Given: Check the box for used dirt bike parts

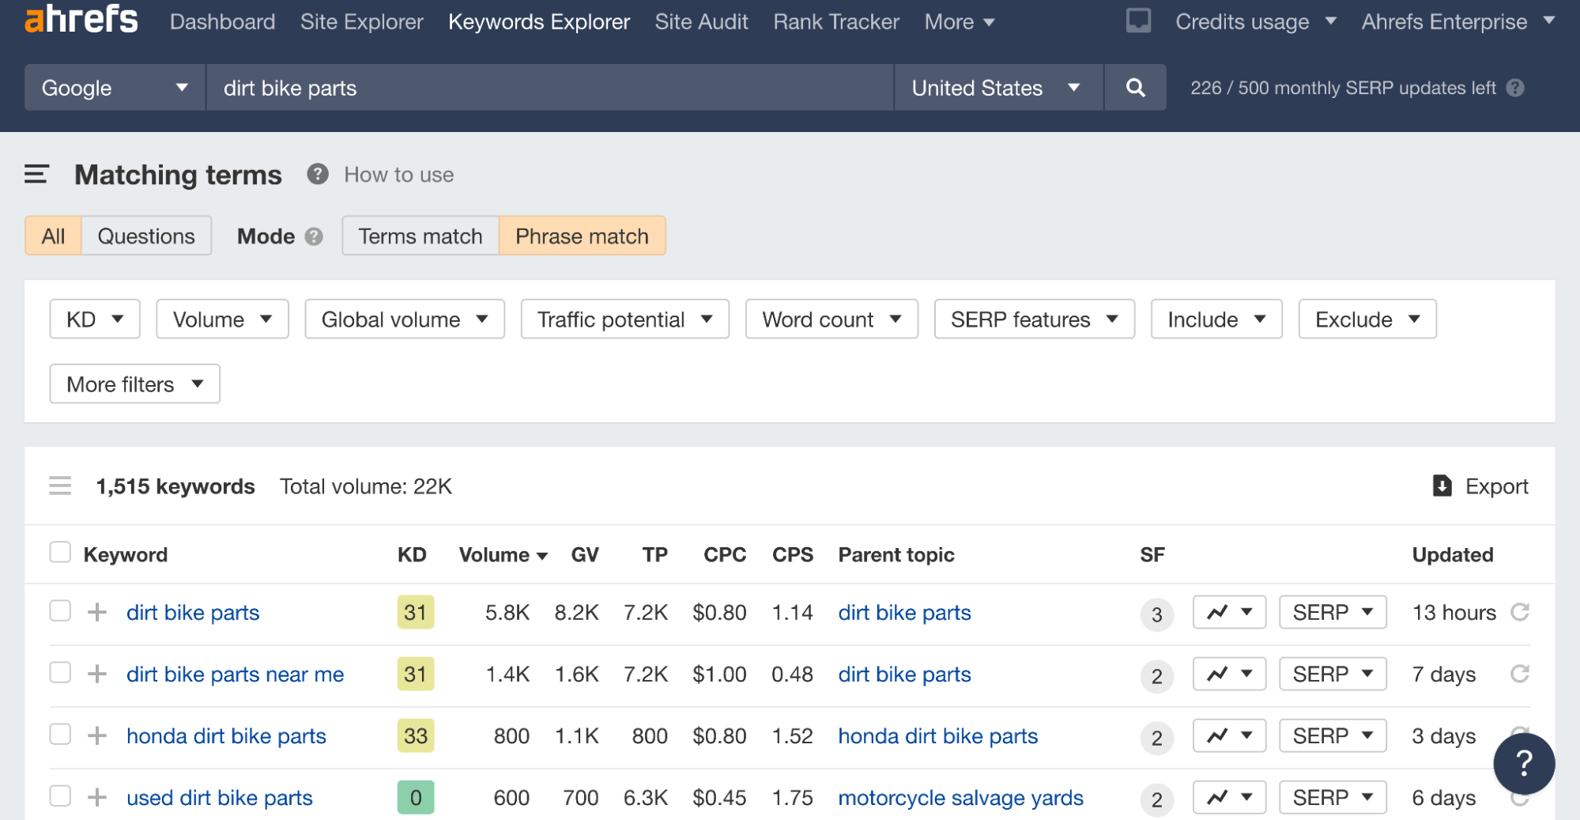Looking at the screenshot, I should [x=60, y=797].
